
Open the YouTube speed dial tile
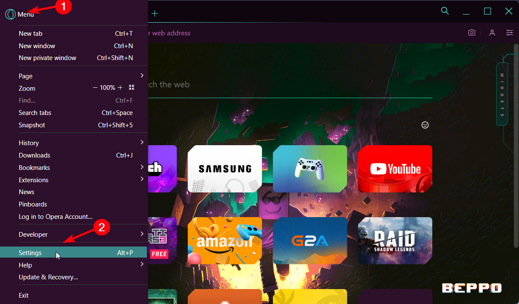[395, 169]
